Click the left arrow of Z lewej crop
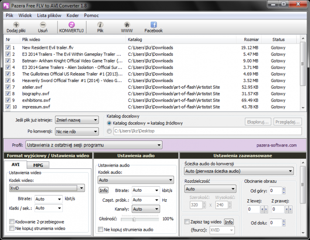310x240 pixels. [262, 209]
